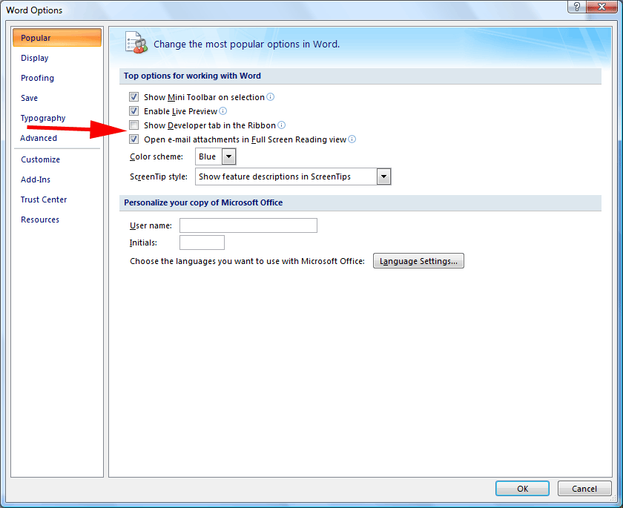Open Language Settings
The width and height of the screenshot is (623, 508).
(x=418, y=261)
